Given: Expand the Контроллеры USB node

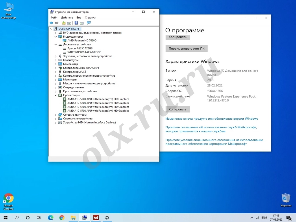Looking at the screenshot, I should pos(55,72).
